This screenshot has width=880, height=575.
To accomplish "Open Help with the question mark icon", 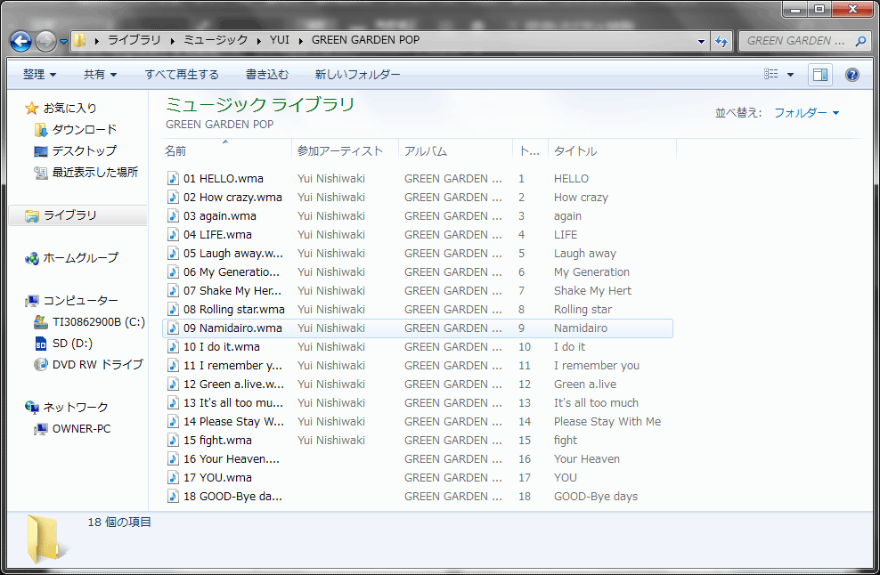I will pyautogui.click(x=851, y=75).
